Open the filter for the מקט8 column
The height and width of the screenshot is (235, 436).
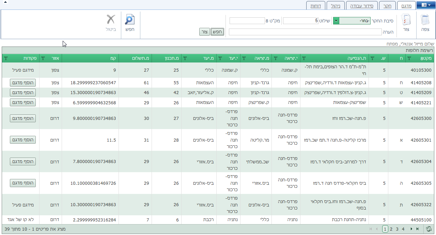pos(409,58)
